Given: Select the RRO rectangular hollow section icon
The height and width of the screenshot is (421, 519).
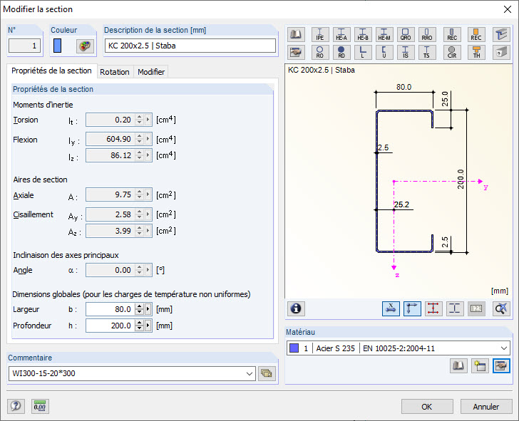Looking at the screenshot, I should (x=426, y=34).
